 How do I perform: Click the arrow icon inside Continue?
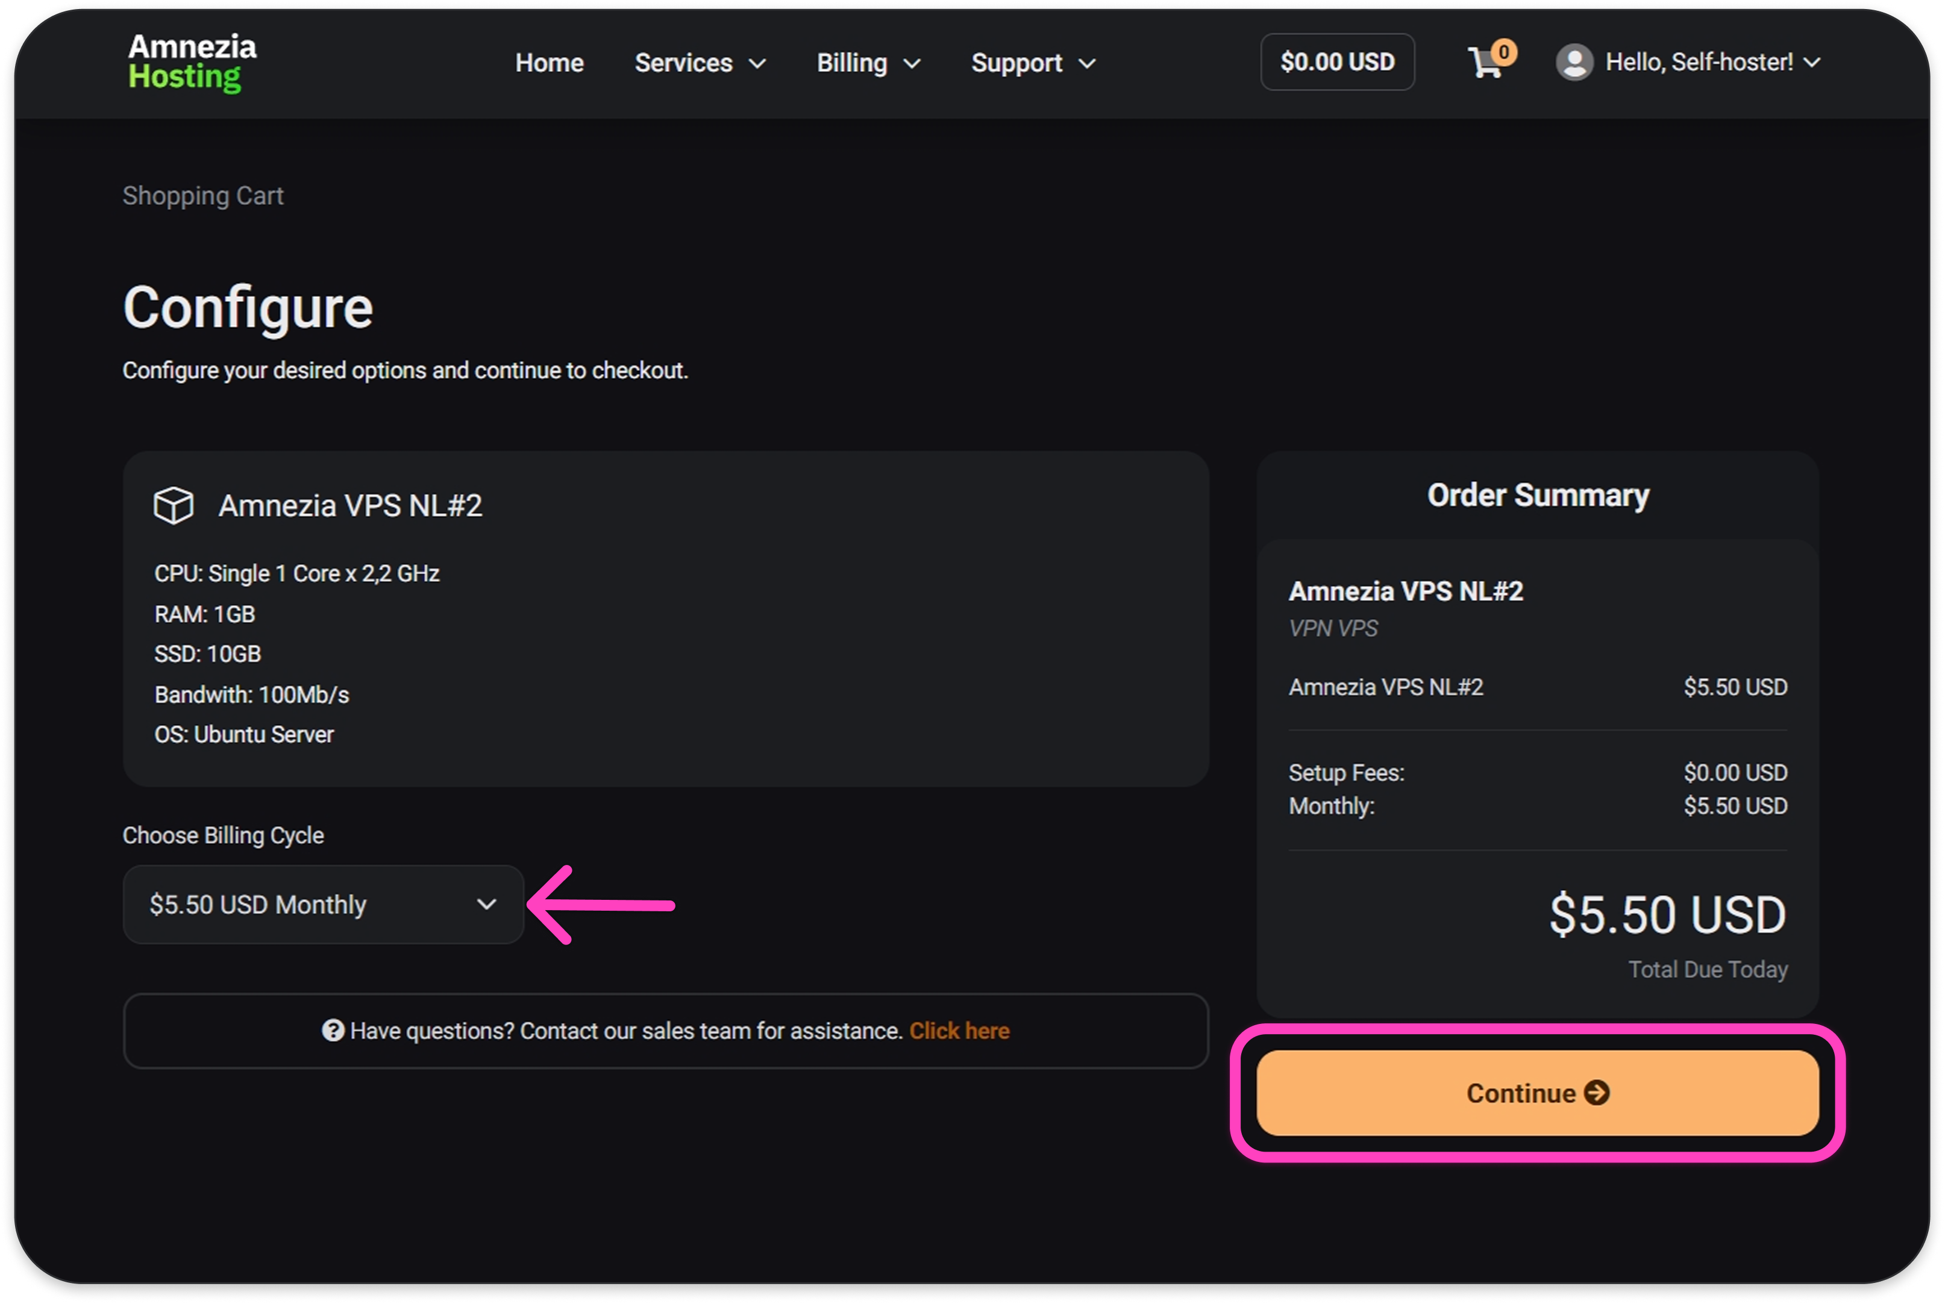coord(1597,1093)
